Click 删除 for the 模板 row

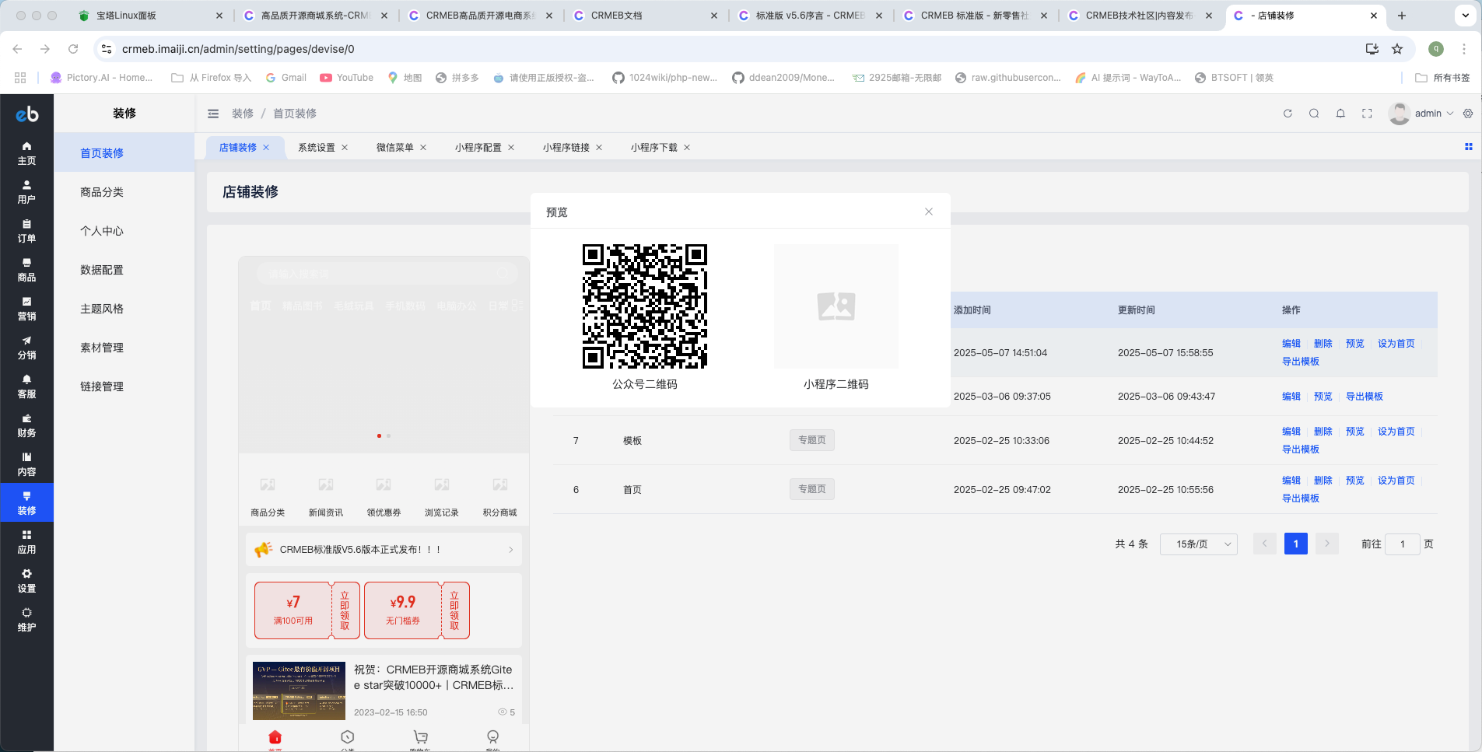click(x=1323, y=432)
